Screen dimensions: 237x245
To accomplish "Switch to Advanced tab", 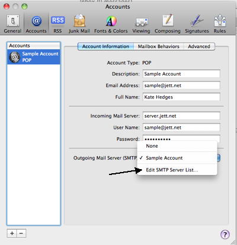I will point(199,46).
